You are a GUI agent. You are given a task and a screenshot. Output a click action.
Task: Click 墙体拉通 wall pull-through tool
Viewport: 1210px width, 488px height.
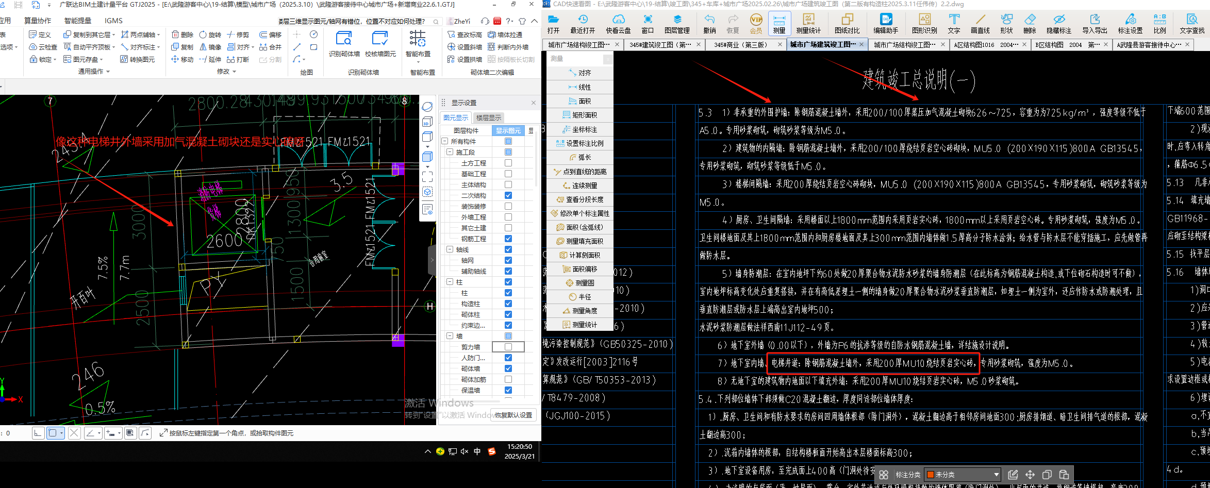point(505,35)
